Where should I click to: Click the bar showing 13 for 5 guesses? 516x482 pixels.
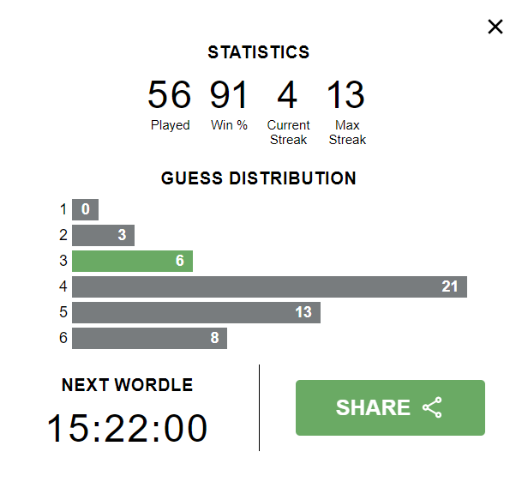pyautogui.click(x=196, y=312)
